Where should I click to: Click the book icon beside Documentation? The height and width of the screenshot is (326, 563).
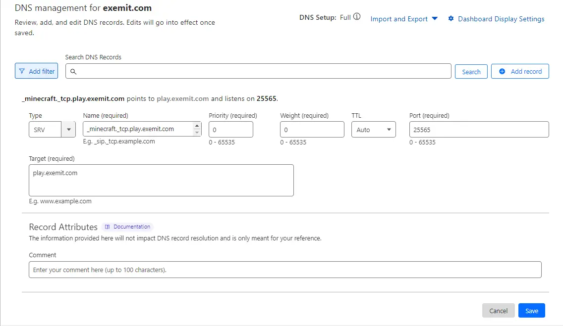107,227
